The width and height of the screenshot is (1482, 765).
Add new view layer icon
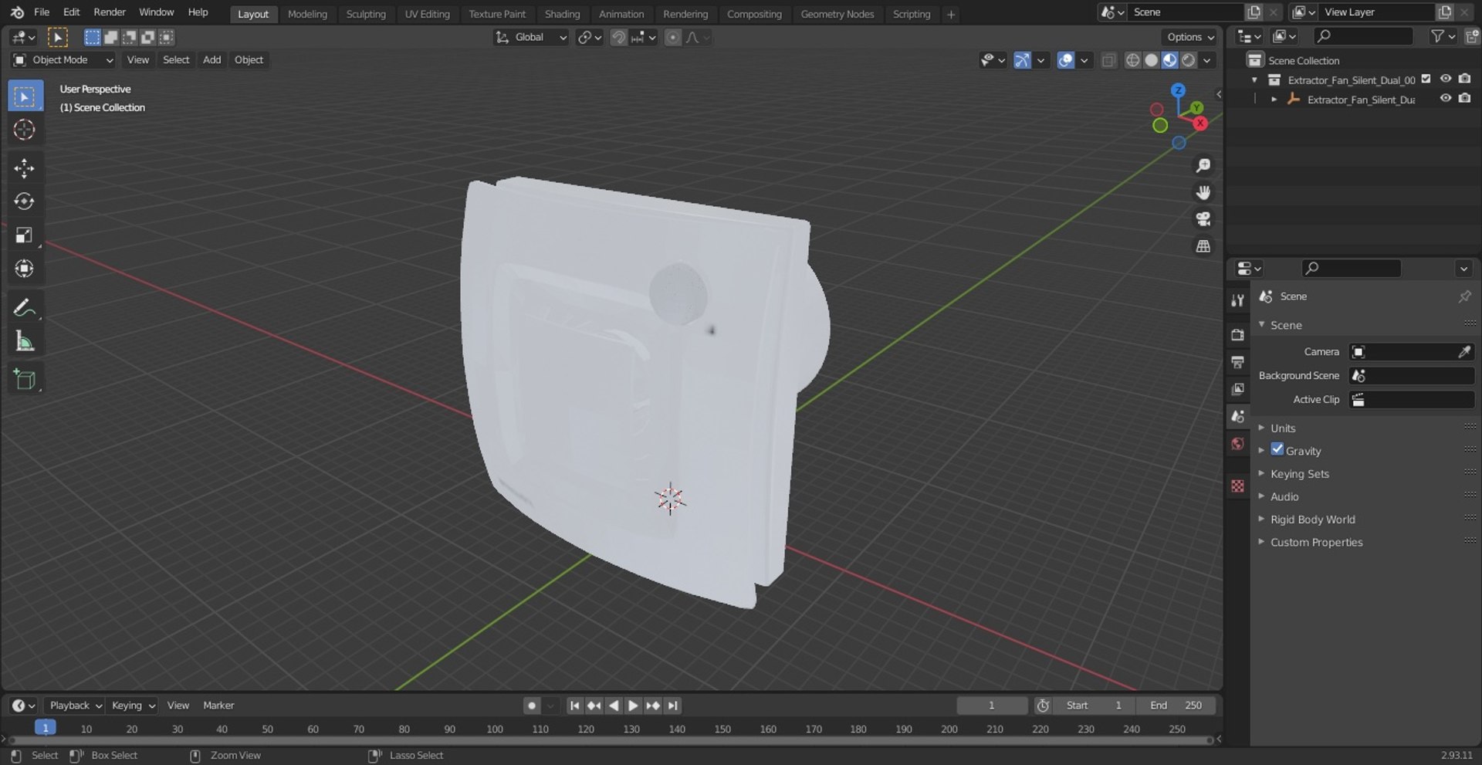coord(1444,12)
